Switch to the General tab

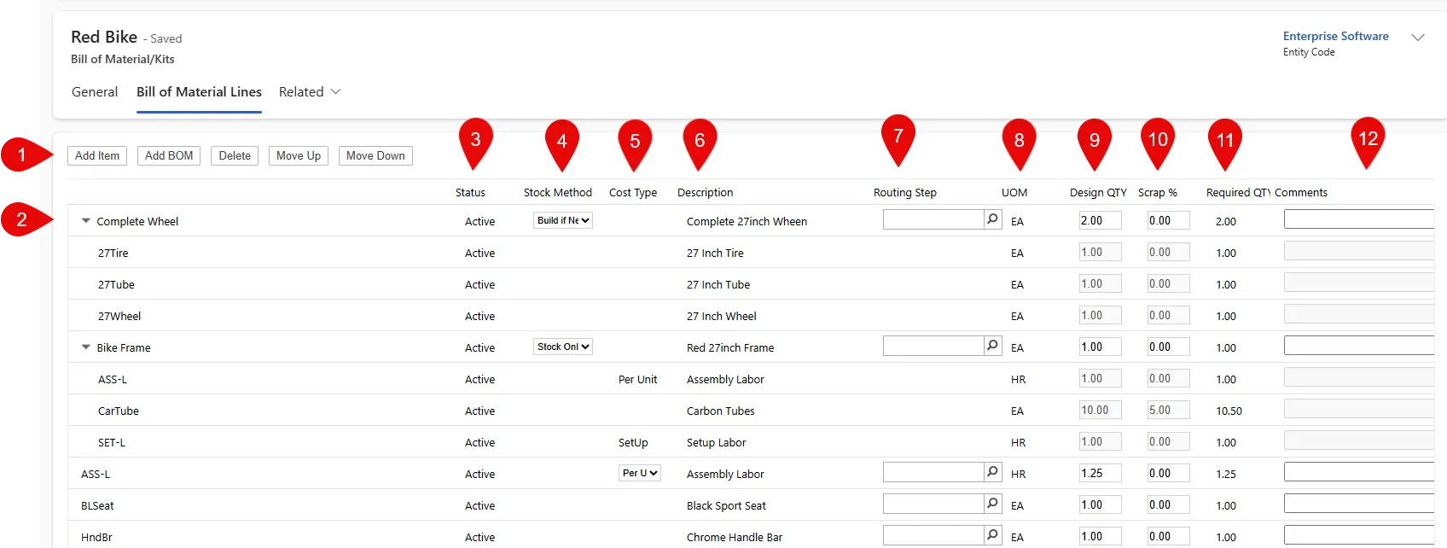[95, 92]
